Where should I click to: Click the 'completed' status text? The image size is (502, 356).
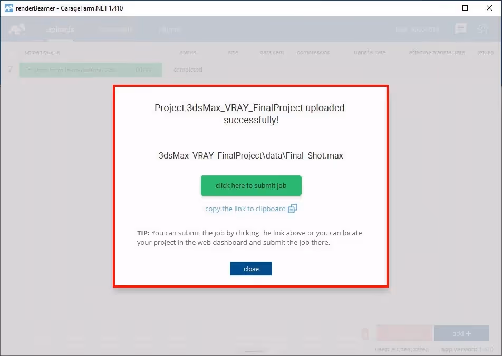tap(188, 70)
